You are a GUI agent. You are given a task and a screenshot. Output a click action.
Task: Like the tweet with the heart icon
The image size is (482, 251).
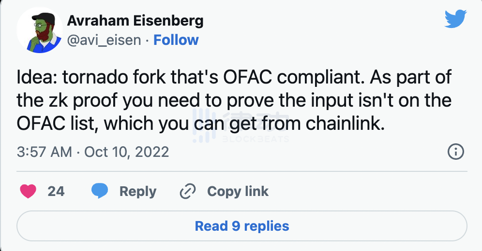[x=28, y=191]
